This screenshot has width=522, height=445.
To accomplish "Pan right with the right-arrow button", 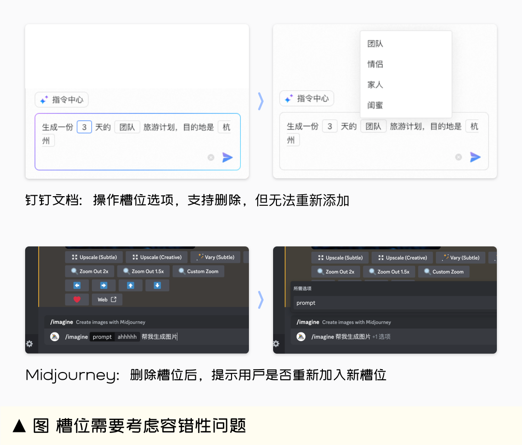I will click(x=103, y=285).
